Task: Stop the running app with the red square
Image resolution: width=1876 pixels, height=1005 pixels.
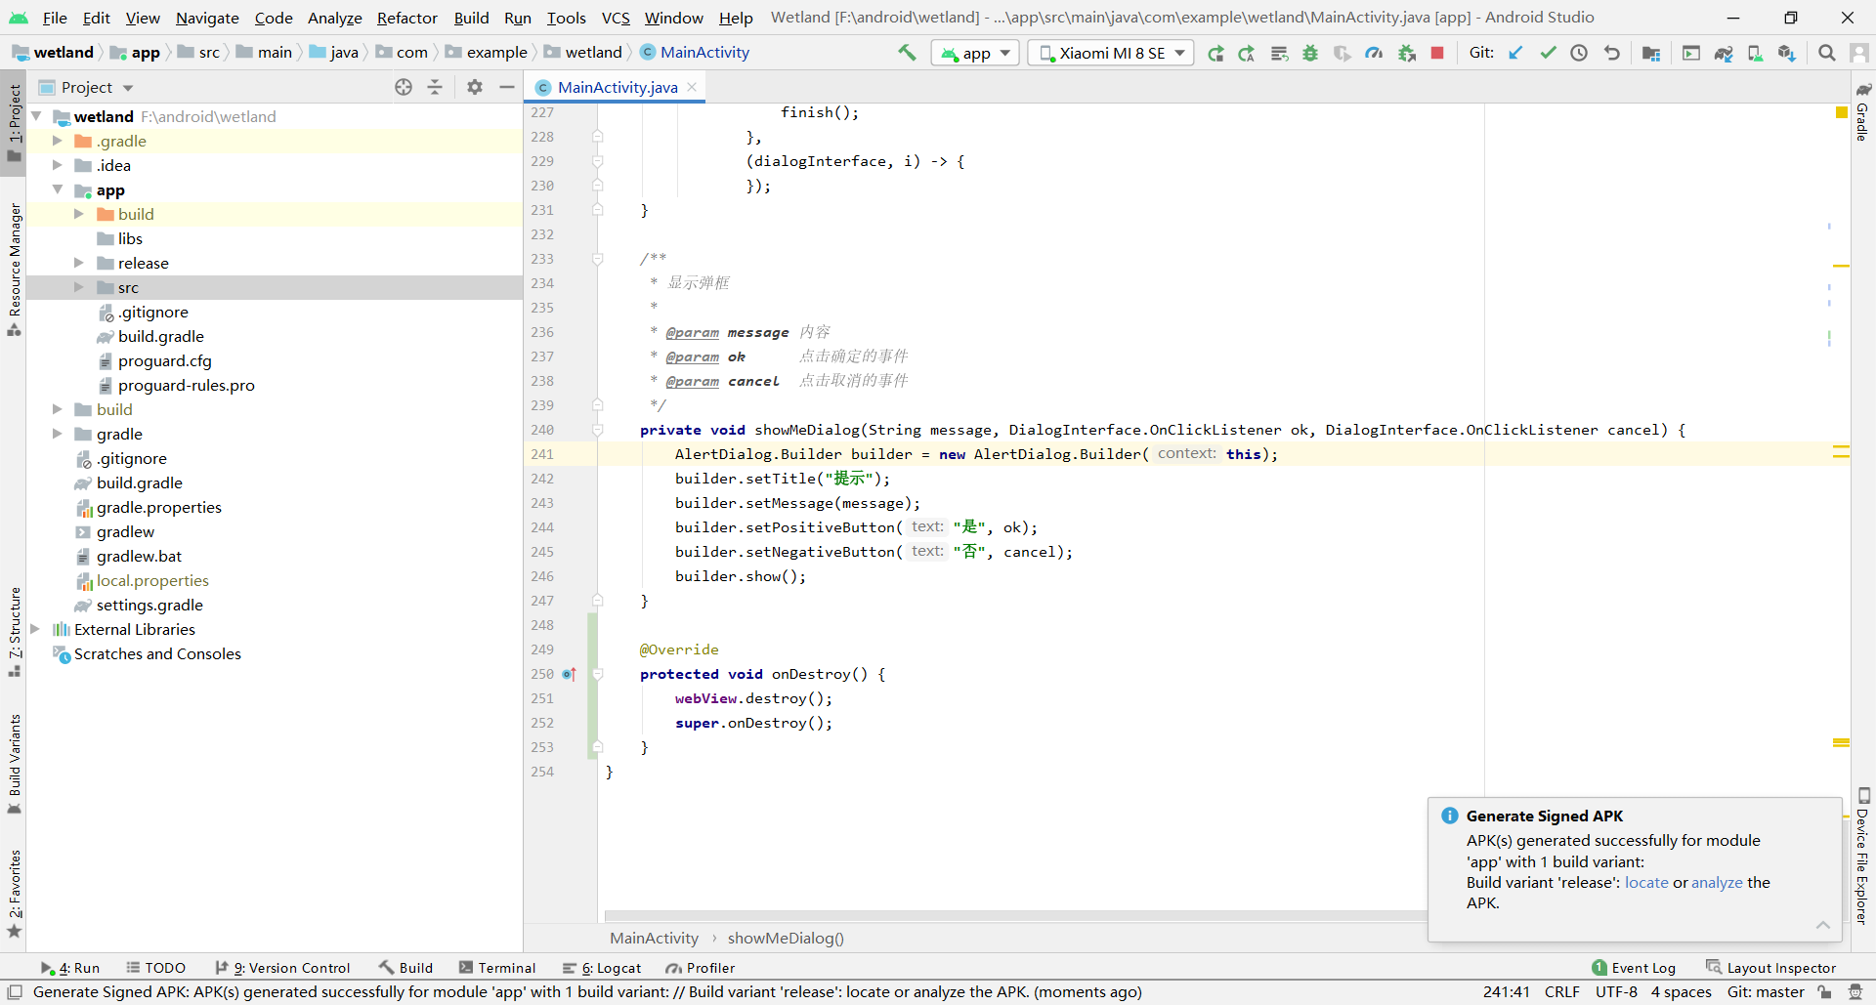Action: point(1437,53)
